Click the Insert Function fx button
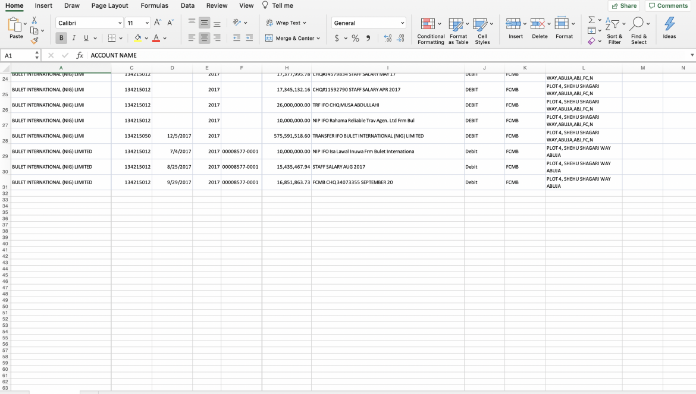This screenshot has width=696, height=394. coord(80,55)
